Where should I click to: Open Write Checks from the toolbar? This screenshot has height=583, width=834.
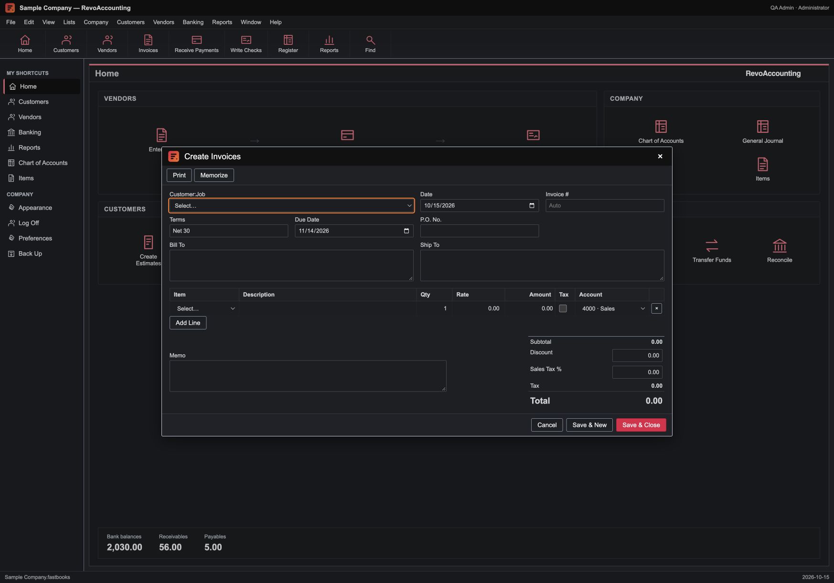click(x=246, y=44)
